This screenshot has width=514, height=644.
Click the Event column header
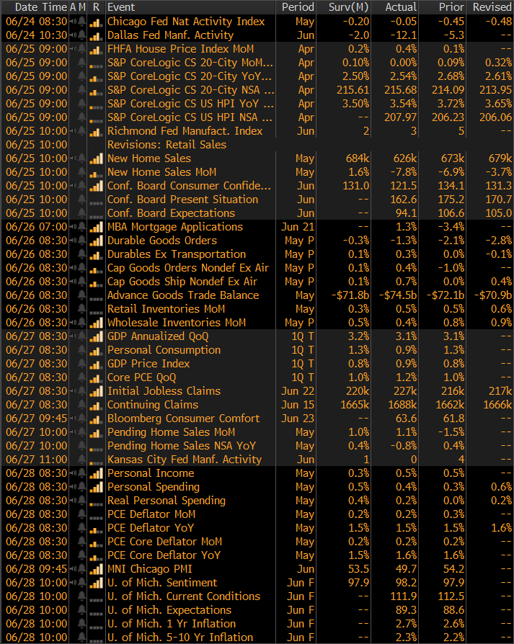(115, 6)
